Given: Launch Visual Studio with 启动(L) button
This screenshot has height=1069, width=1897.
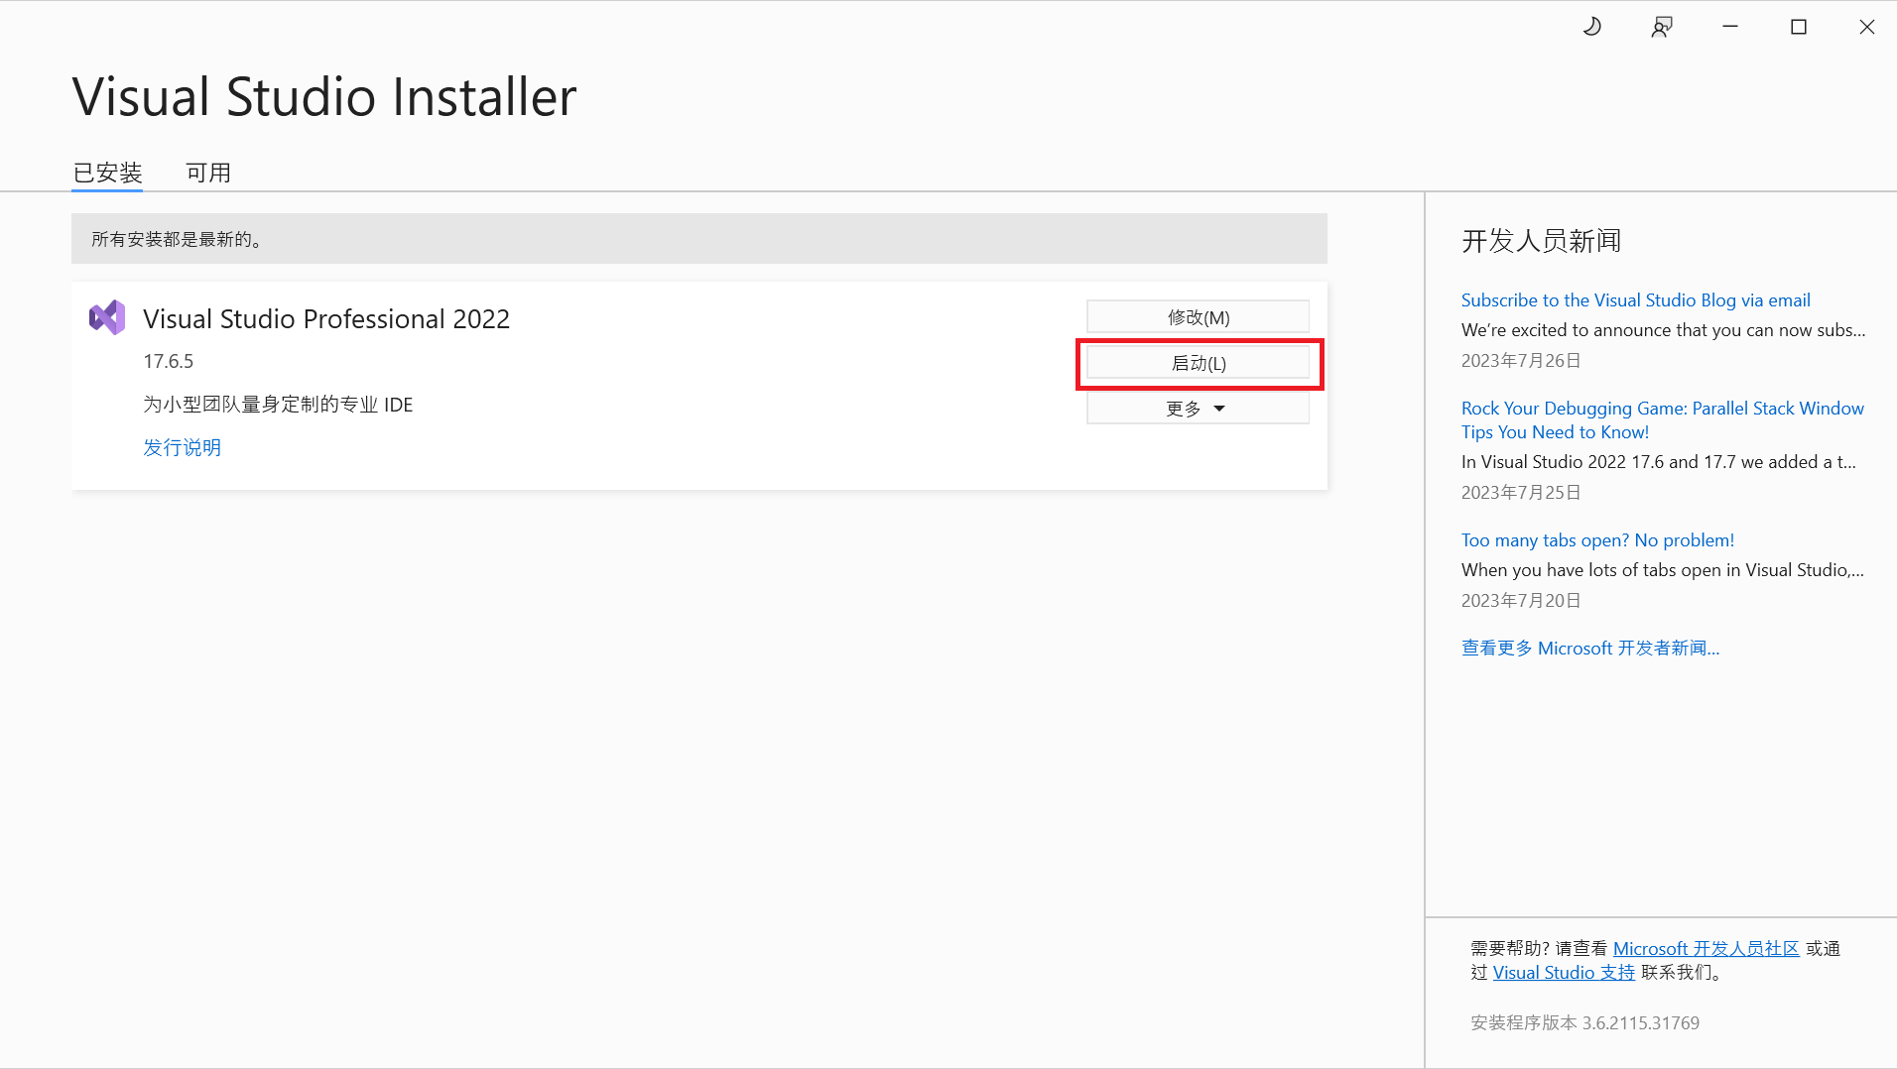Looking at the screenshot, I should (x=1198, y=363).
